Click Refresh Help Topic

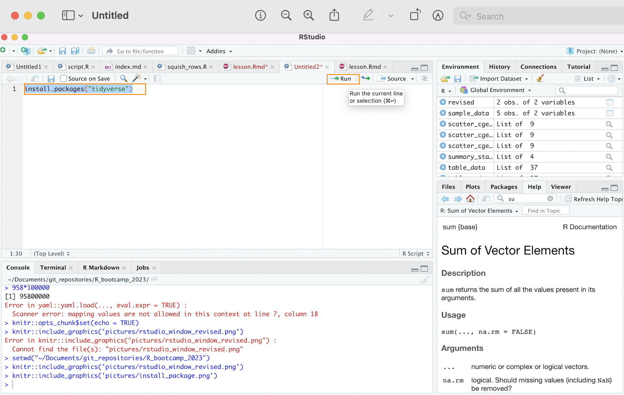tap(594, 199)
